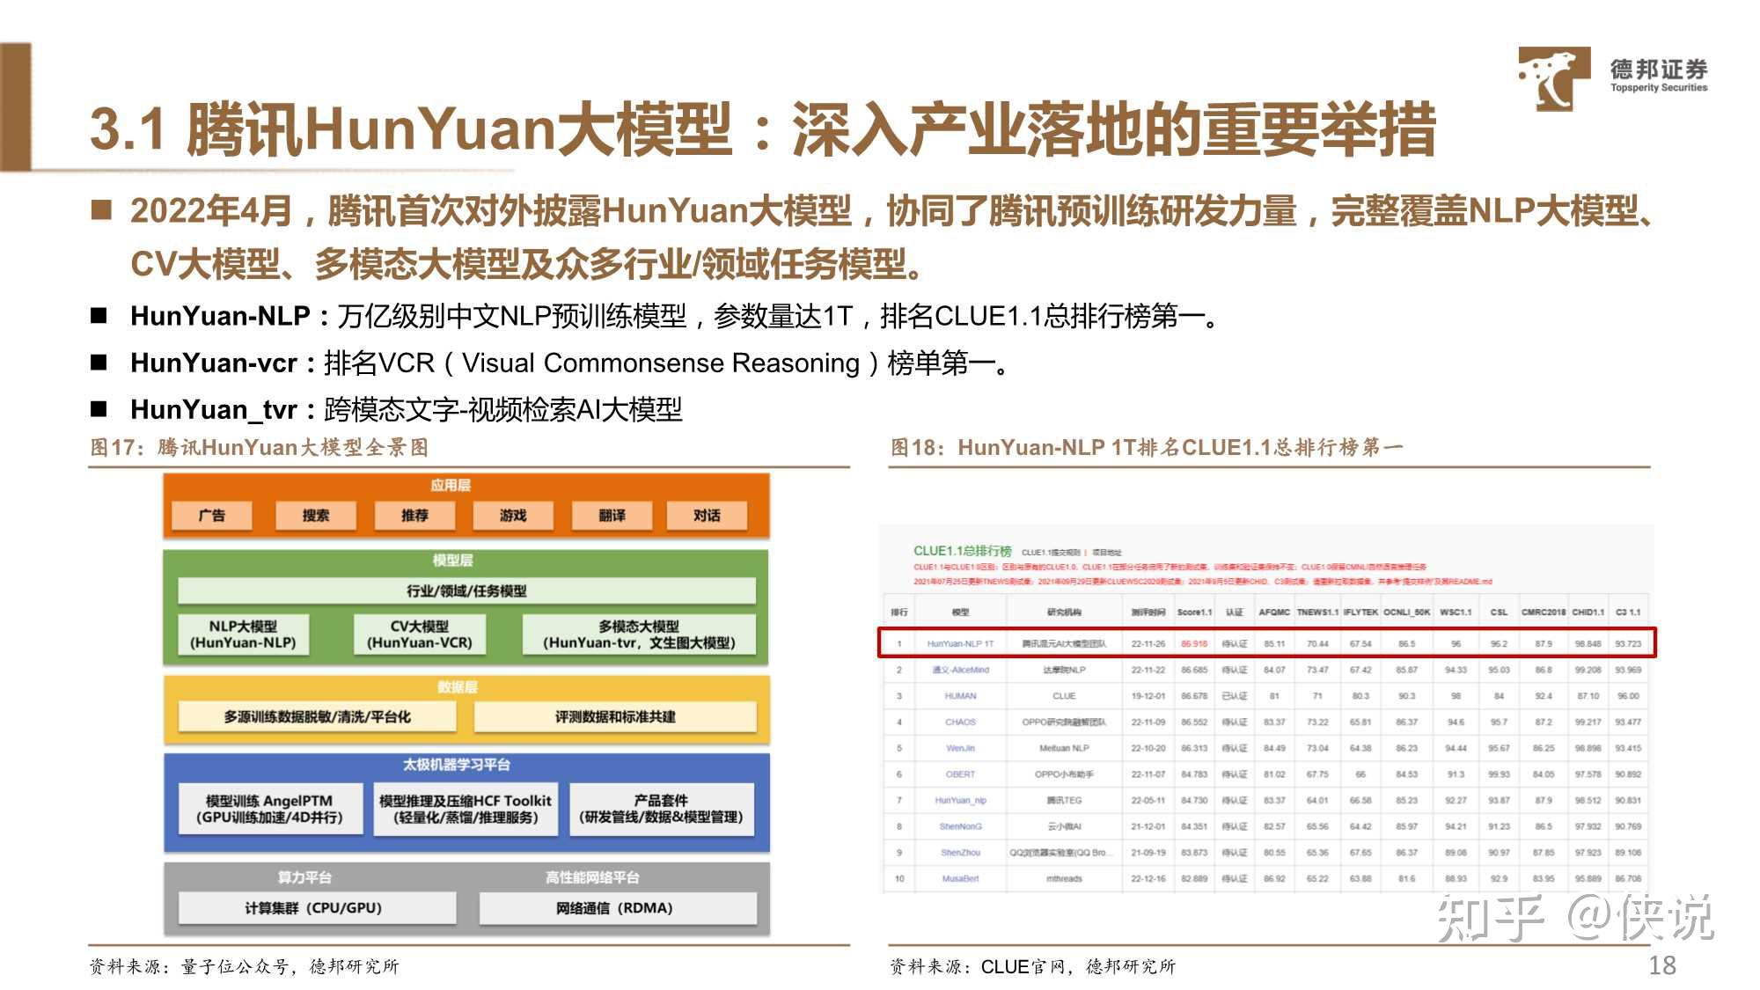Click the 行业/领域/任务模型 bar
This screenshot has height=990, width=1760.
[x=466, y=590]
